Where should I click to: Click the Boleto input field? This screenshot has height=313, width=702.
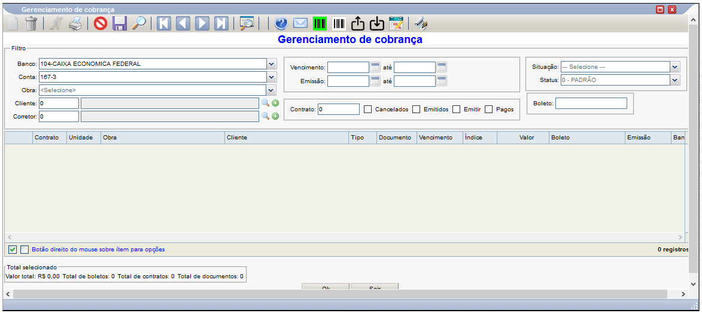tap(591, 103)
